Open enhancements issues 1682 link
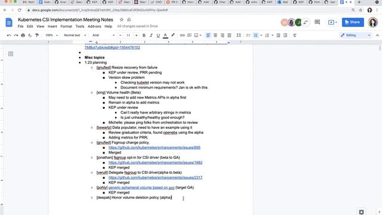Screen dimensions: 382x215 [155, 162]
